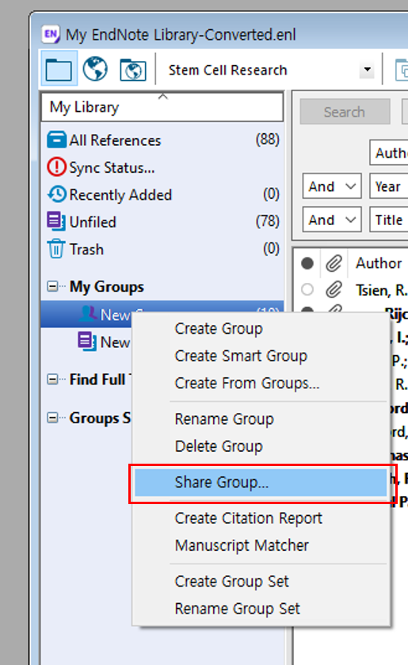Click the Recently Added clock icon
Viewport: 408px width, 665px height.
(x=56, y=194)
